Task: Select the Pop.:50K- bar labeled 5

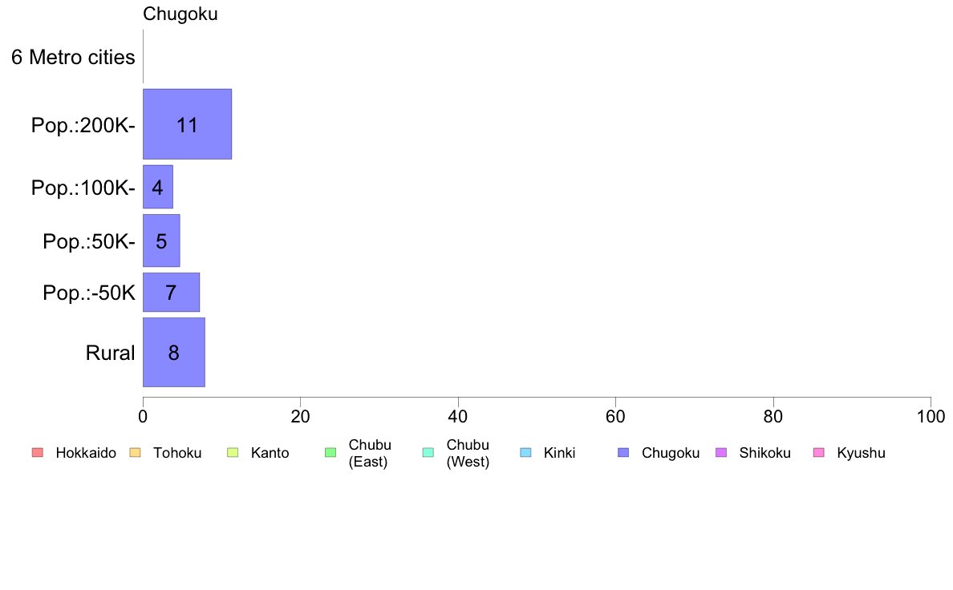Action: pyautogui.click(x=161, y=240)
